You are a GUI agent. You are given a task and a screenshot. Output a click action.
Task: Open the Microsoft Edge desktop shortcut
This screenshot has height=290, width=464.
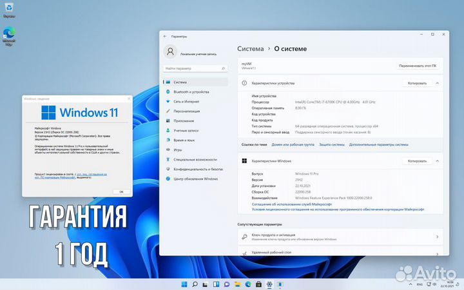[9, 36]
